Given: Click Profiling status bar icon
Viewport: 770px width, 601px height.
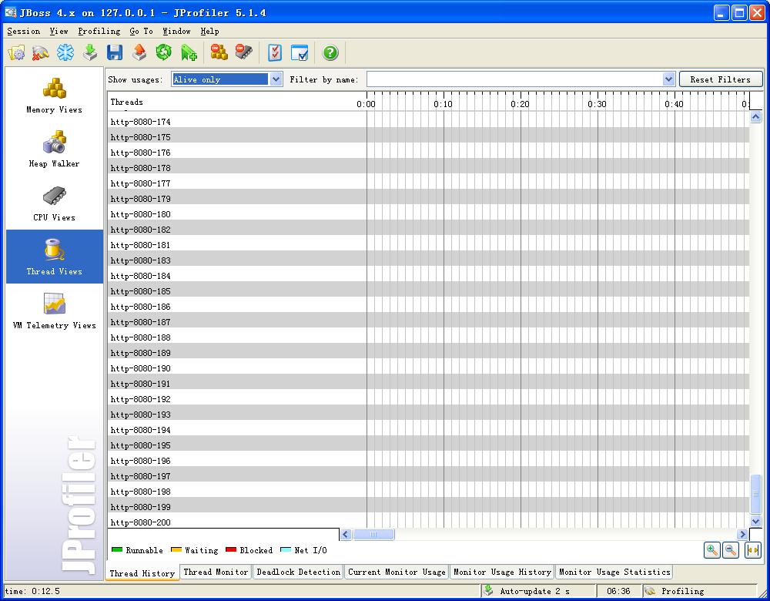Looking at the screenshot, I should click(650, 591).
